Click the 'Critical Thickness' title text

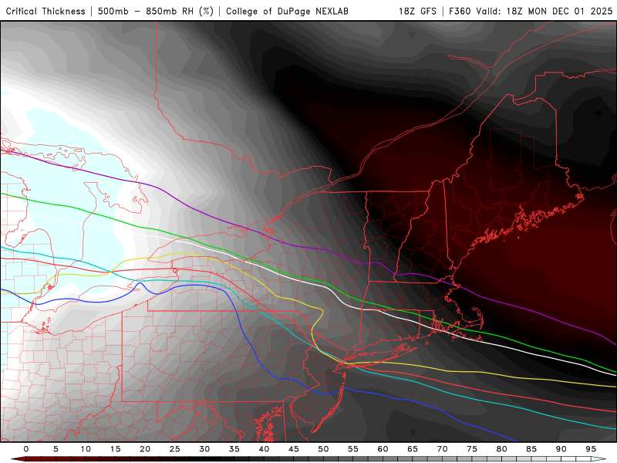46,12
